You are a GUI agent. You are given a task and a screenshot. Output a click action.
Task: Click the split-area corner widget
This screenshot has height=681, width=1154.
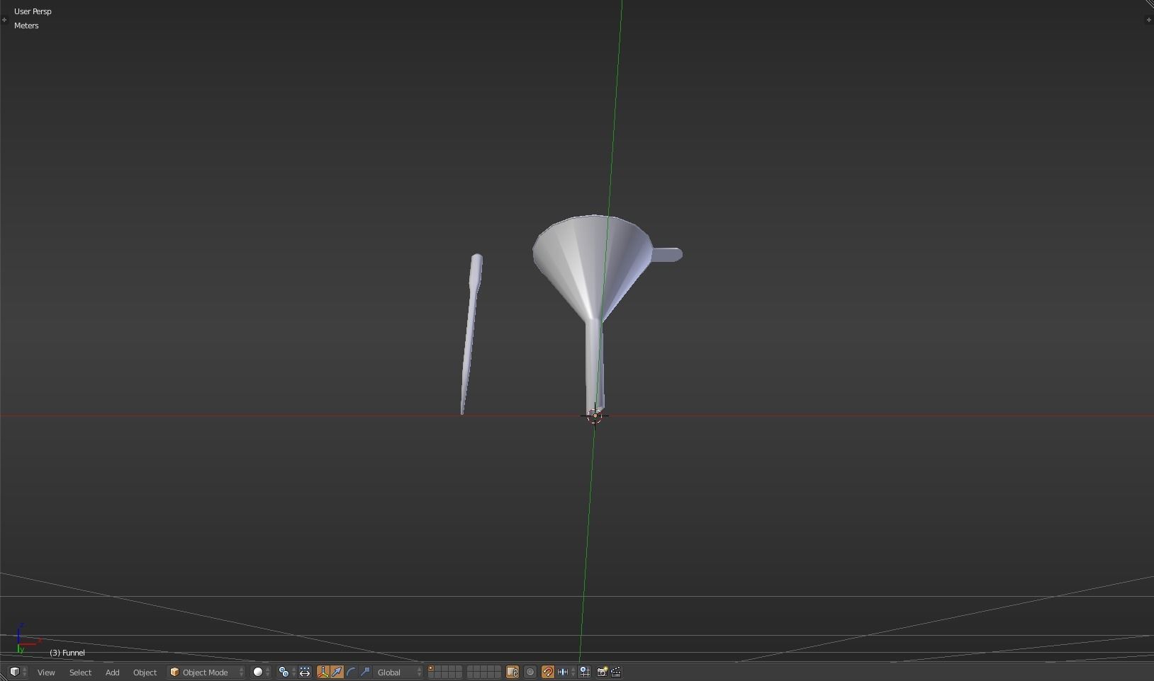point(1149,4)
